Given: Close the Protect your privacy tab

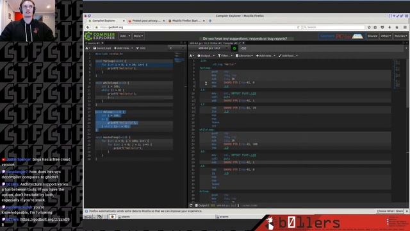Looking at the screenshot, I should point(164,21).
